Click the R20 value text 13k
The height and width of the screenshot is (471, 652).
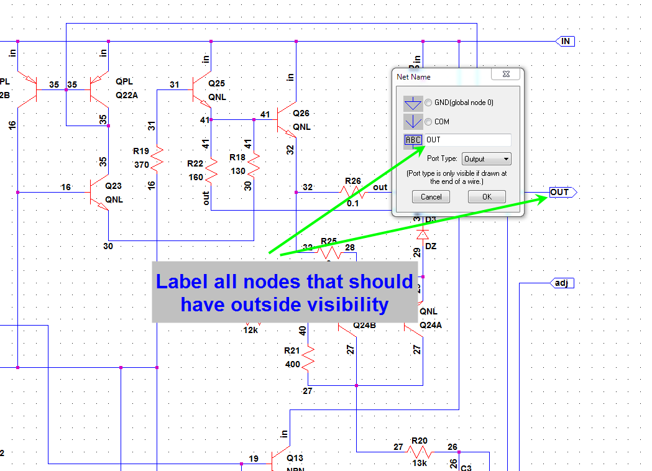point(420,463)
